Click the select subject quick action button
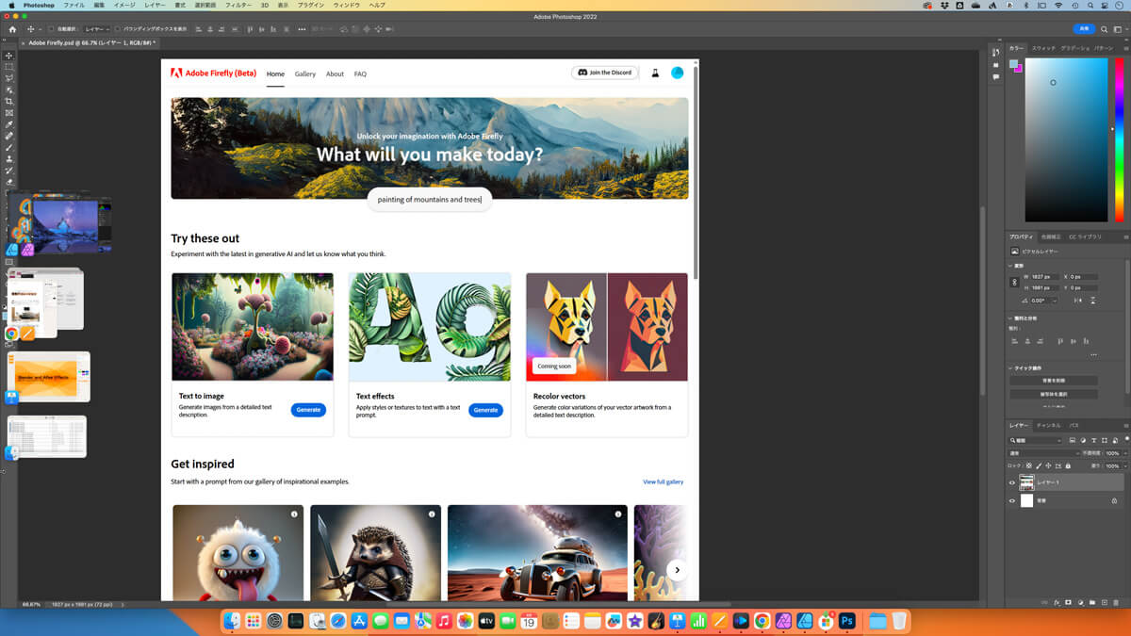Image resolution: width=1131 pixels, height=636 pixels. coord(1054,394)
